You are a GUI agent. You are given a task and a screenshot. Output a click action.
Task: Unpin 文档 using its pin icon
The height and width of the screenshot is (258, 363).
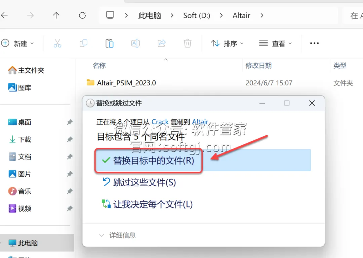click(x=70, y=157)
